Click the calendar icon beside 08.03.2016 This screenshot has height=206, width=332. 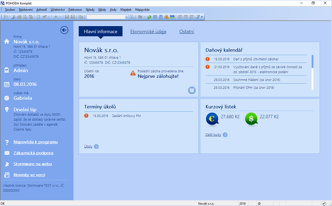coord(7,84)
